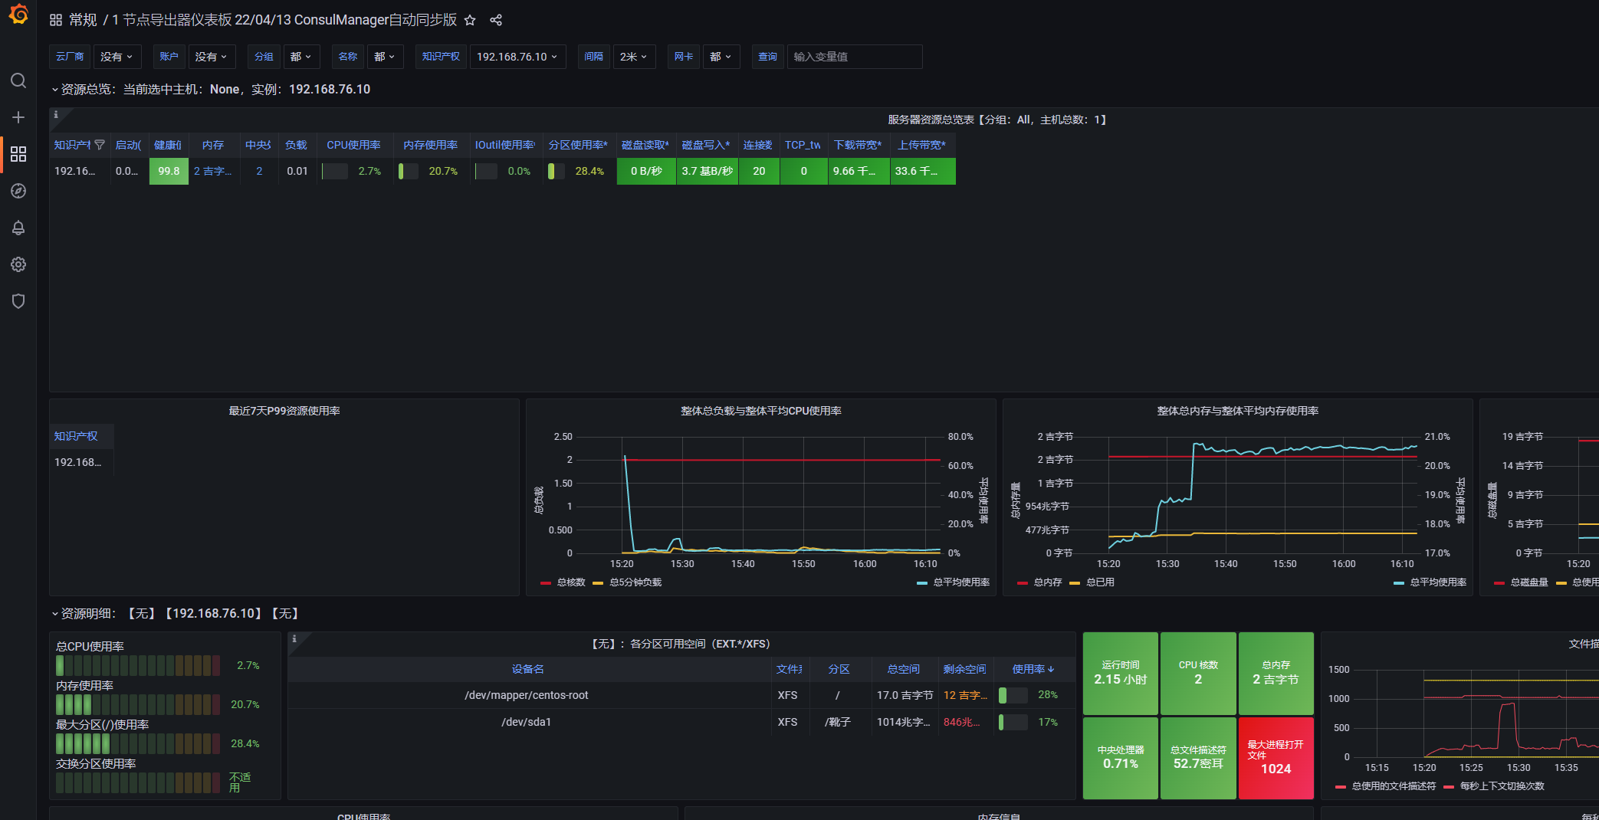Screen dimensions: 1599x820
Task: Click the 总文件描述符 52.7 stat tile
Action: (x=1198, y=758)
